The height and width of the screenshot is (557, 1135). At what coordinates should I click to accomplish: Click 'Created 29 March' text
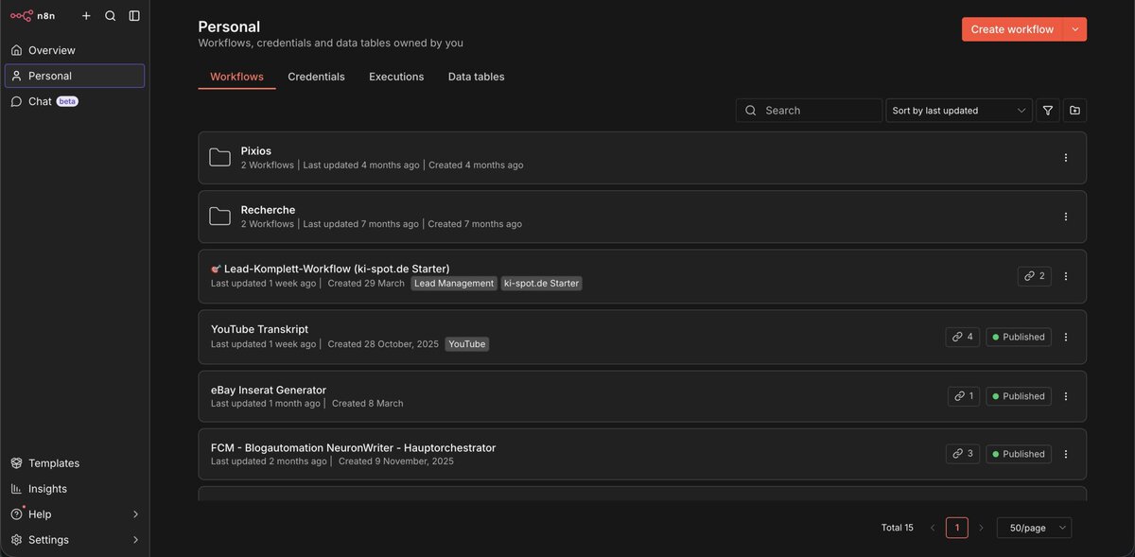(x=366, y=283)
